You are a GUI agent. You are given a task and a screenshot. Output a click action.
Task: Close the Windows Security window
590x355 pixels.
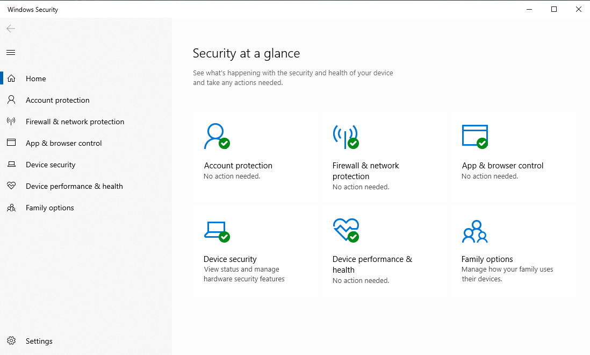coord(578,9)
